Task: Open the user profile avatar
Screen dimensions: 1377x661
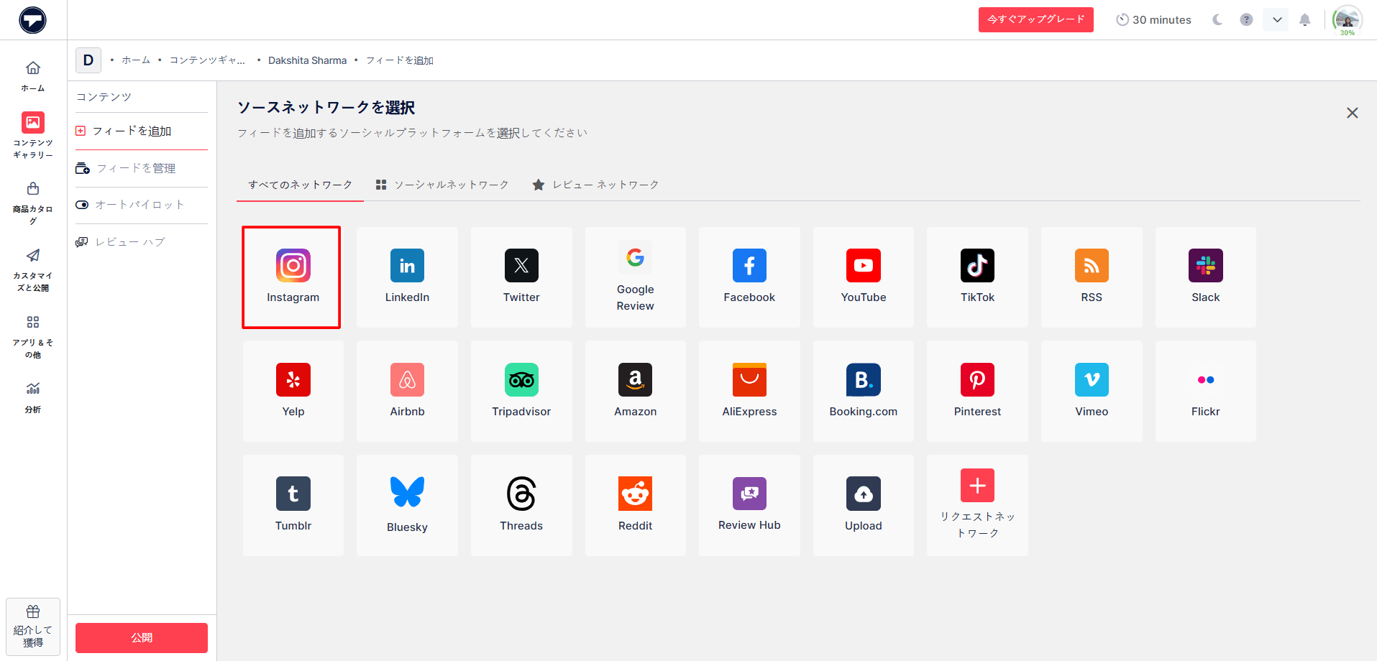Action: [1347, 20]
